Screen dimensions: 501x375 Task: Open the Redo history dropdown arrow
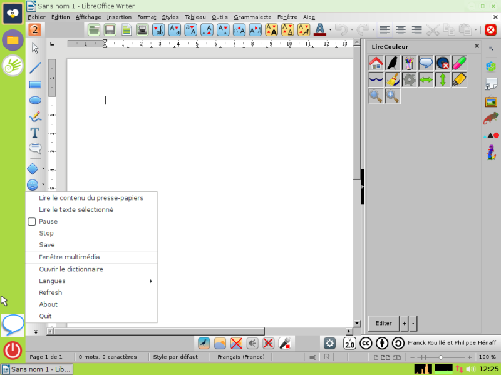[x=373, y=30]
